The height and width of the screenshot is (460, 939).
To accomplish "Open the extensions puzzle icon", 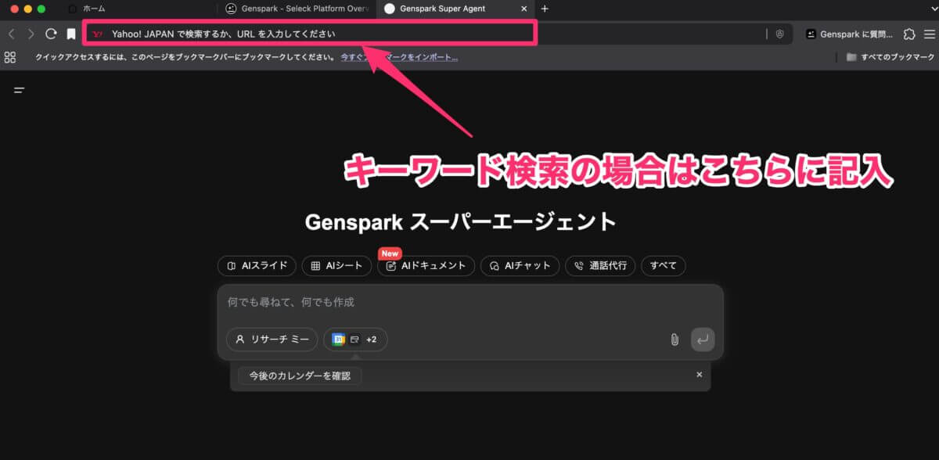I will [909, 34].
